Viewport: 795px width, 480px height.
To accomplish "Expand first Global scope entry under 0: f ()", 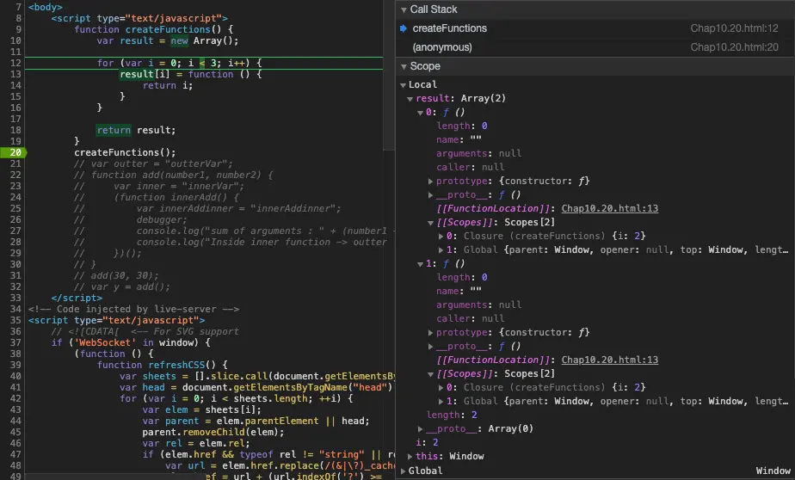I will (x=441, y=249).
